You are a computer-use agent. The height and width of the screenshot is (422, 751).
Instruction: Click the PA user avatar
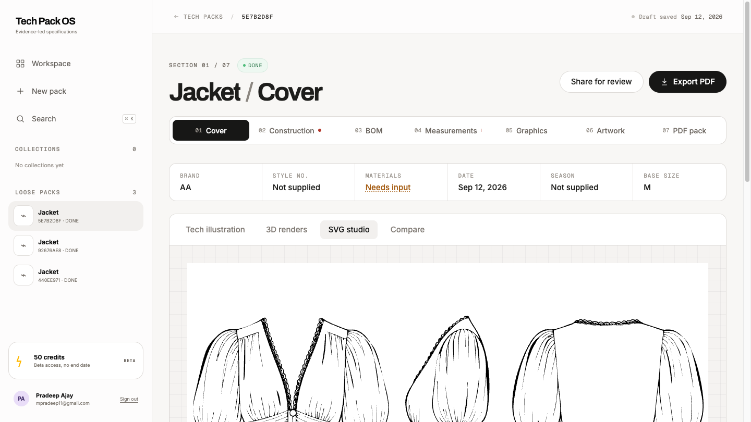(x=21, y=399)
